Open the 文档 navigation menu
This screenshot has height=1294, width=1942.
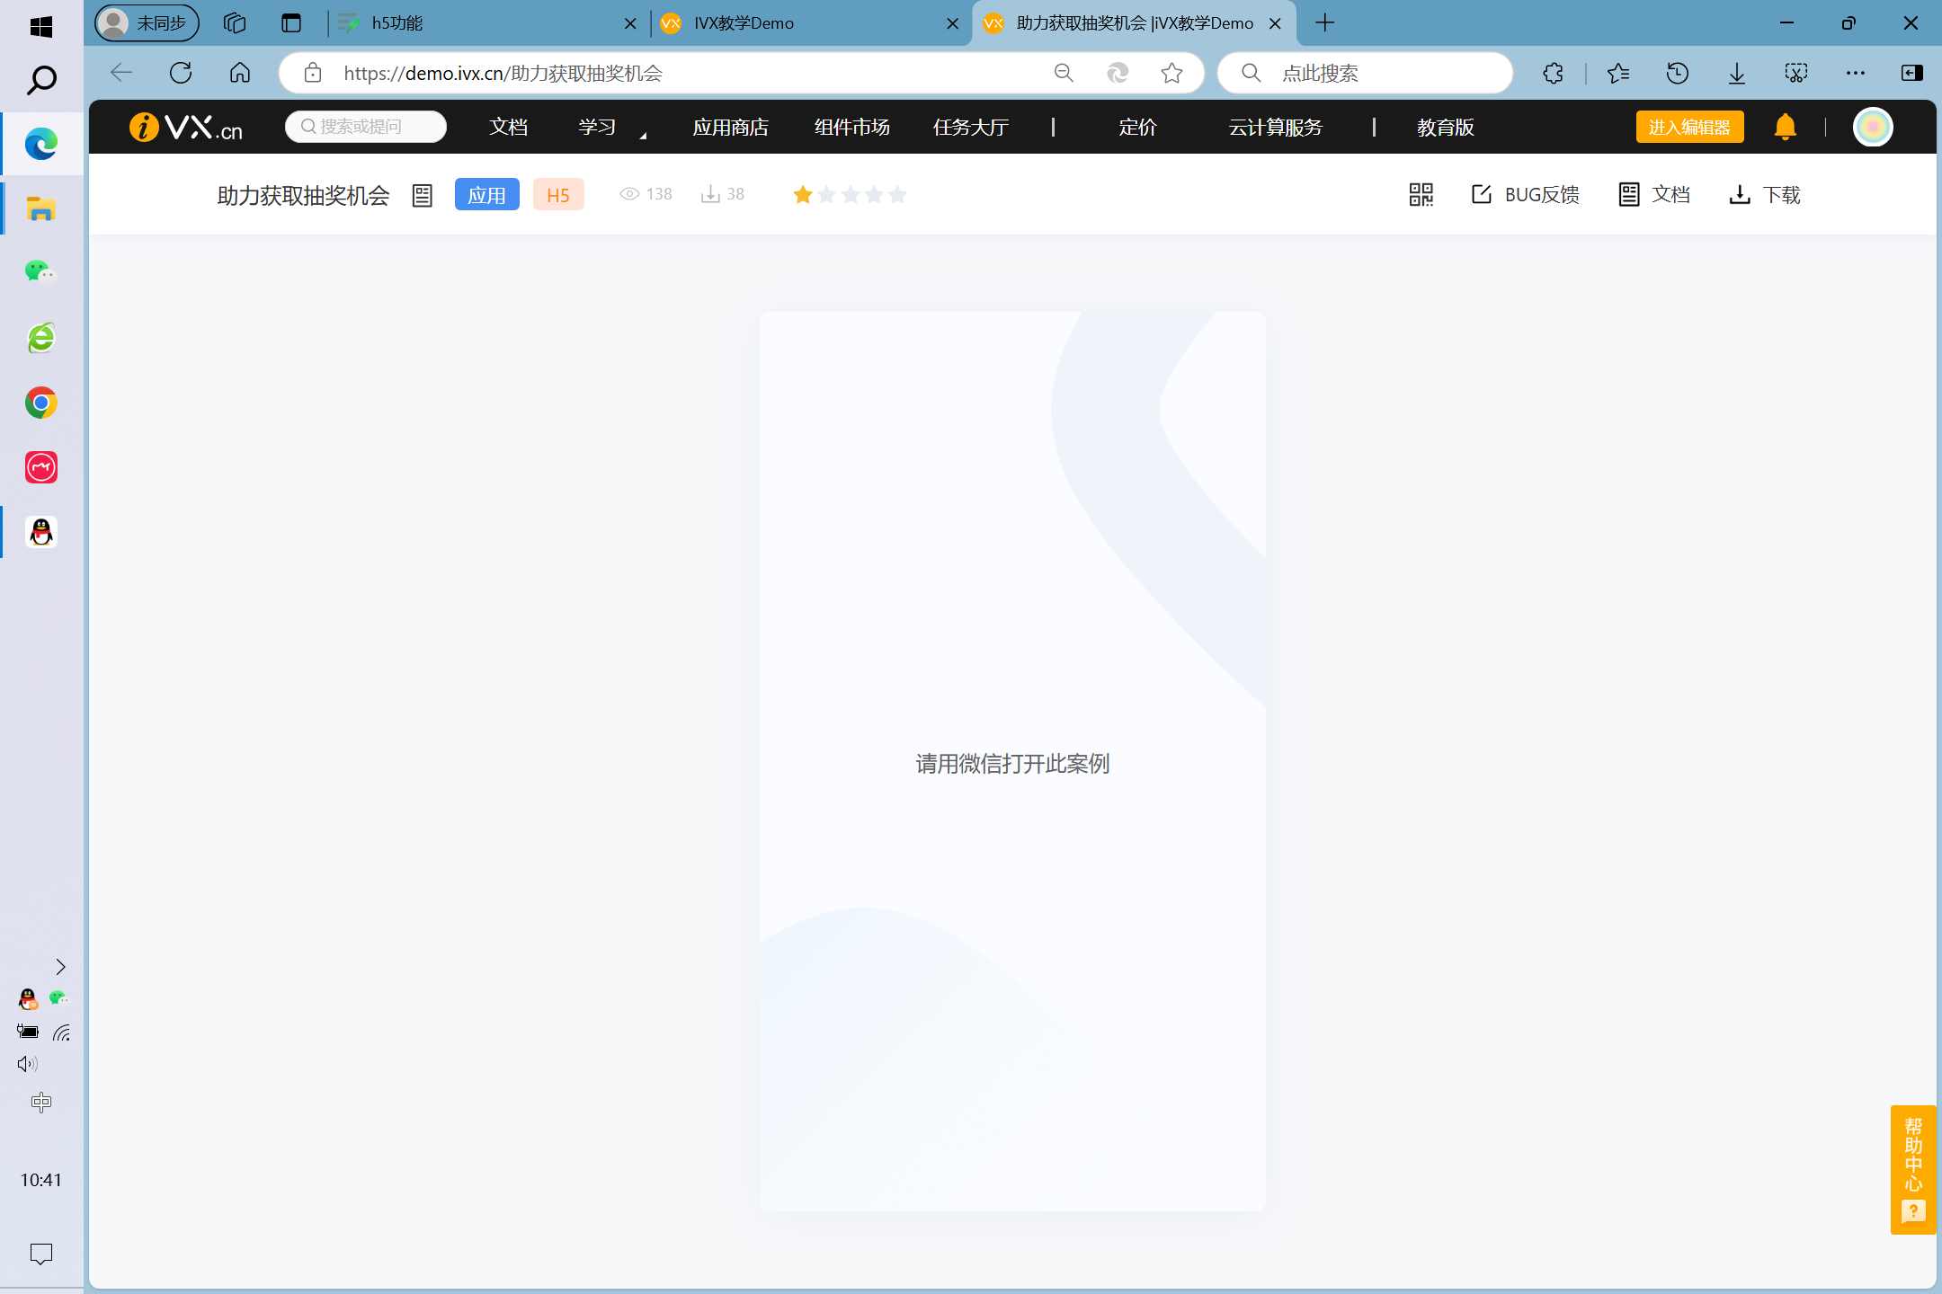(x=509, y=128)
